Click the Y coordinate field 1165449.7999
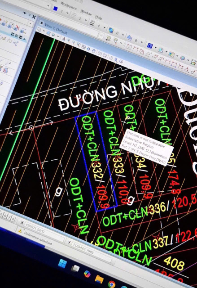The height and width of the screenshot is (288, 197). tap(92, 252)
